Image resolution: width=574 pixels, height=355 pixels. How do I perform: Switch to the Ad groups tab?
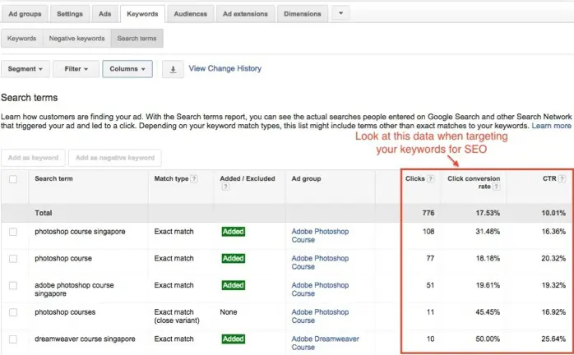[x=25, y=14]
